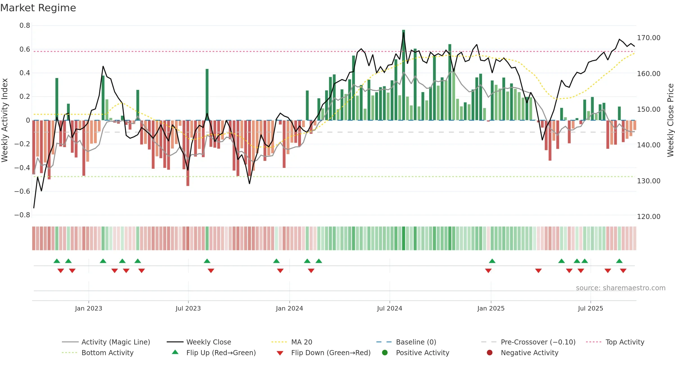This screenshot has width=675, height=379.
Task: Toggle the Activity (Magic Line) legend entry
Action: tap(106, 342)
